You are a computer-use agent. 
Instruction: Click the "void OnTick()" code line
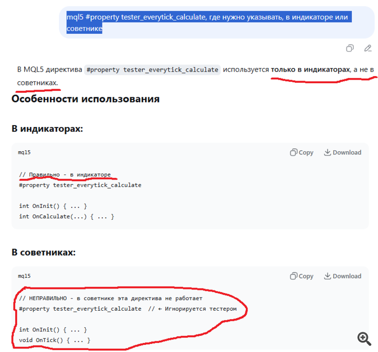(x=55, y=340)
